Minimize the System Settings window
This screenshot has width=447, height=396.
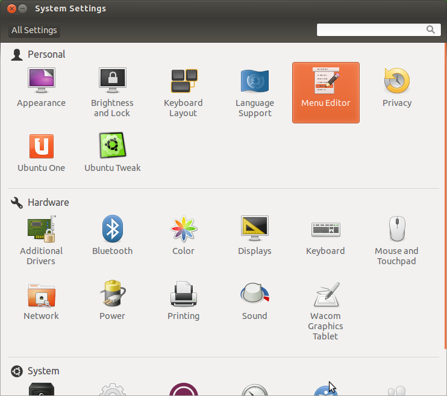tap(22, 9)
